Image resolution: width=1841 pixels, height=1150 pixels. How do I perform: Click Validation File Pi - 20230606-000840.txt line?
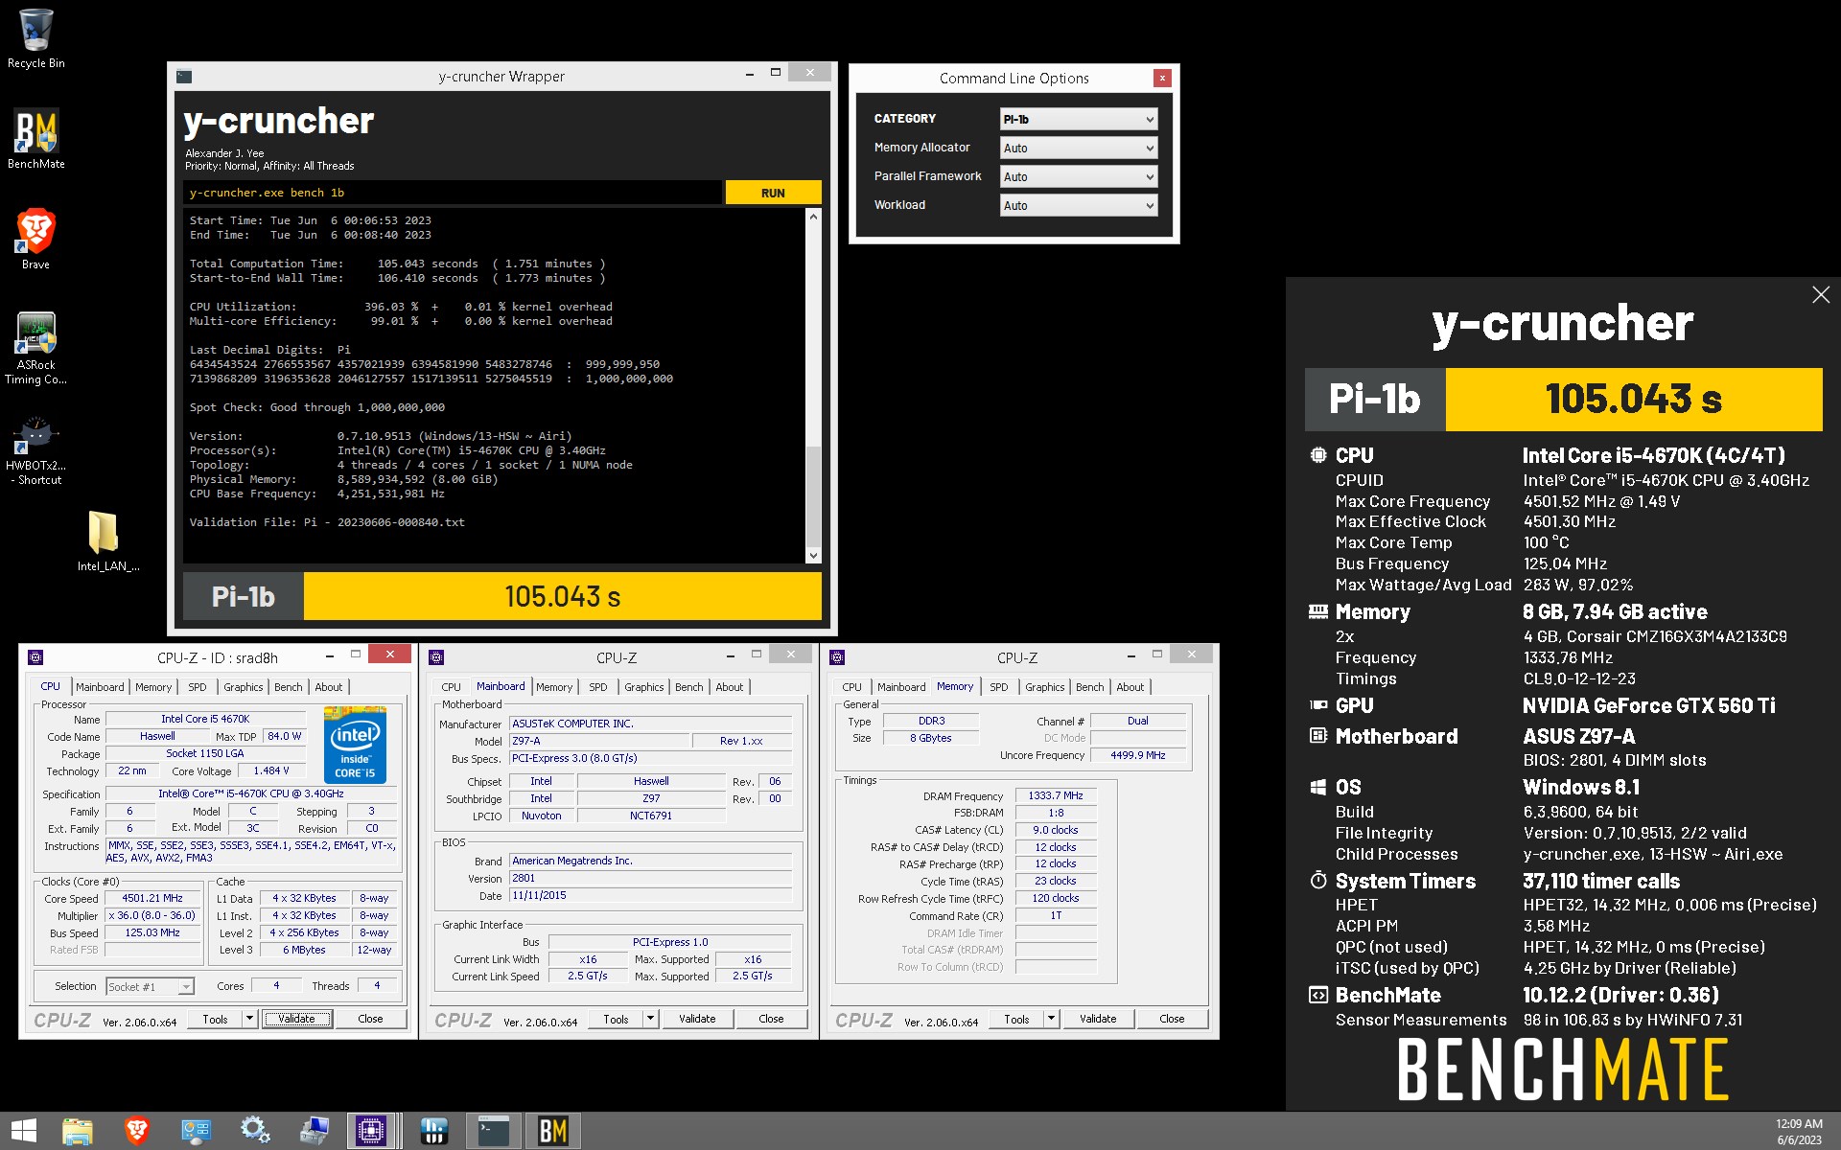(x=327, y=522)
